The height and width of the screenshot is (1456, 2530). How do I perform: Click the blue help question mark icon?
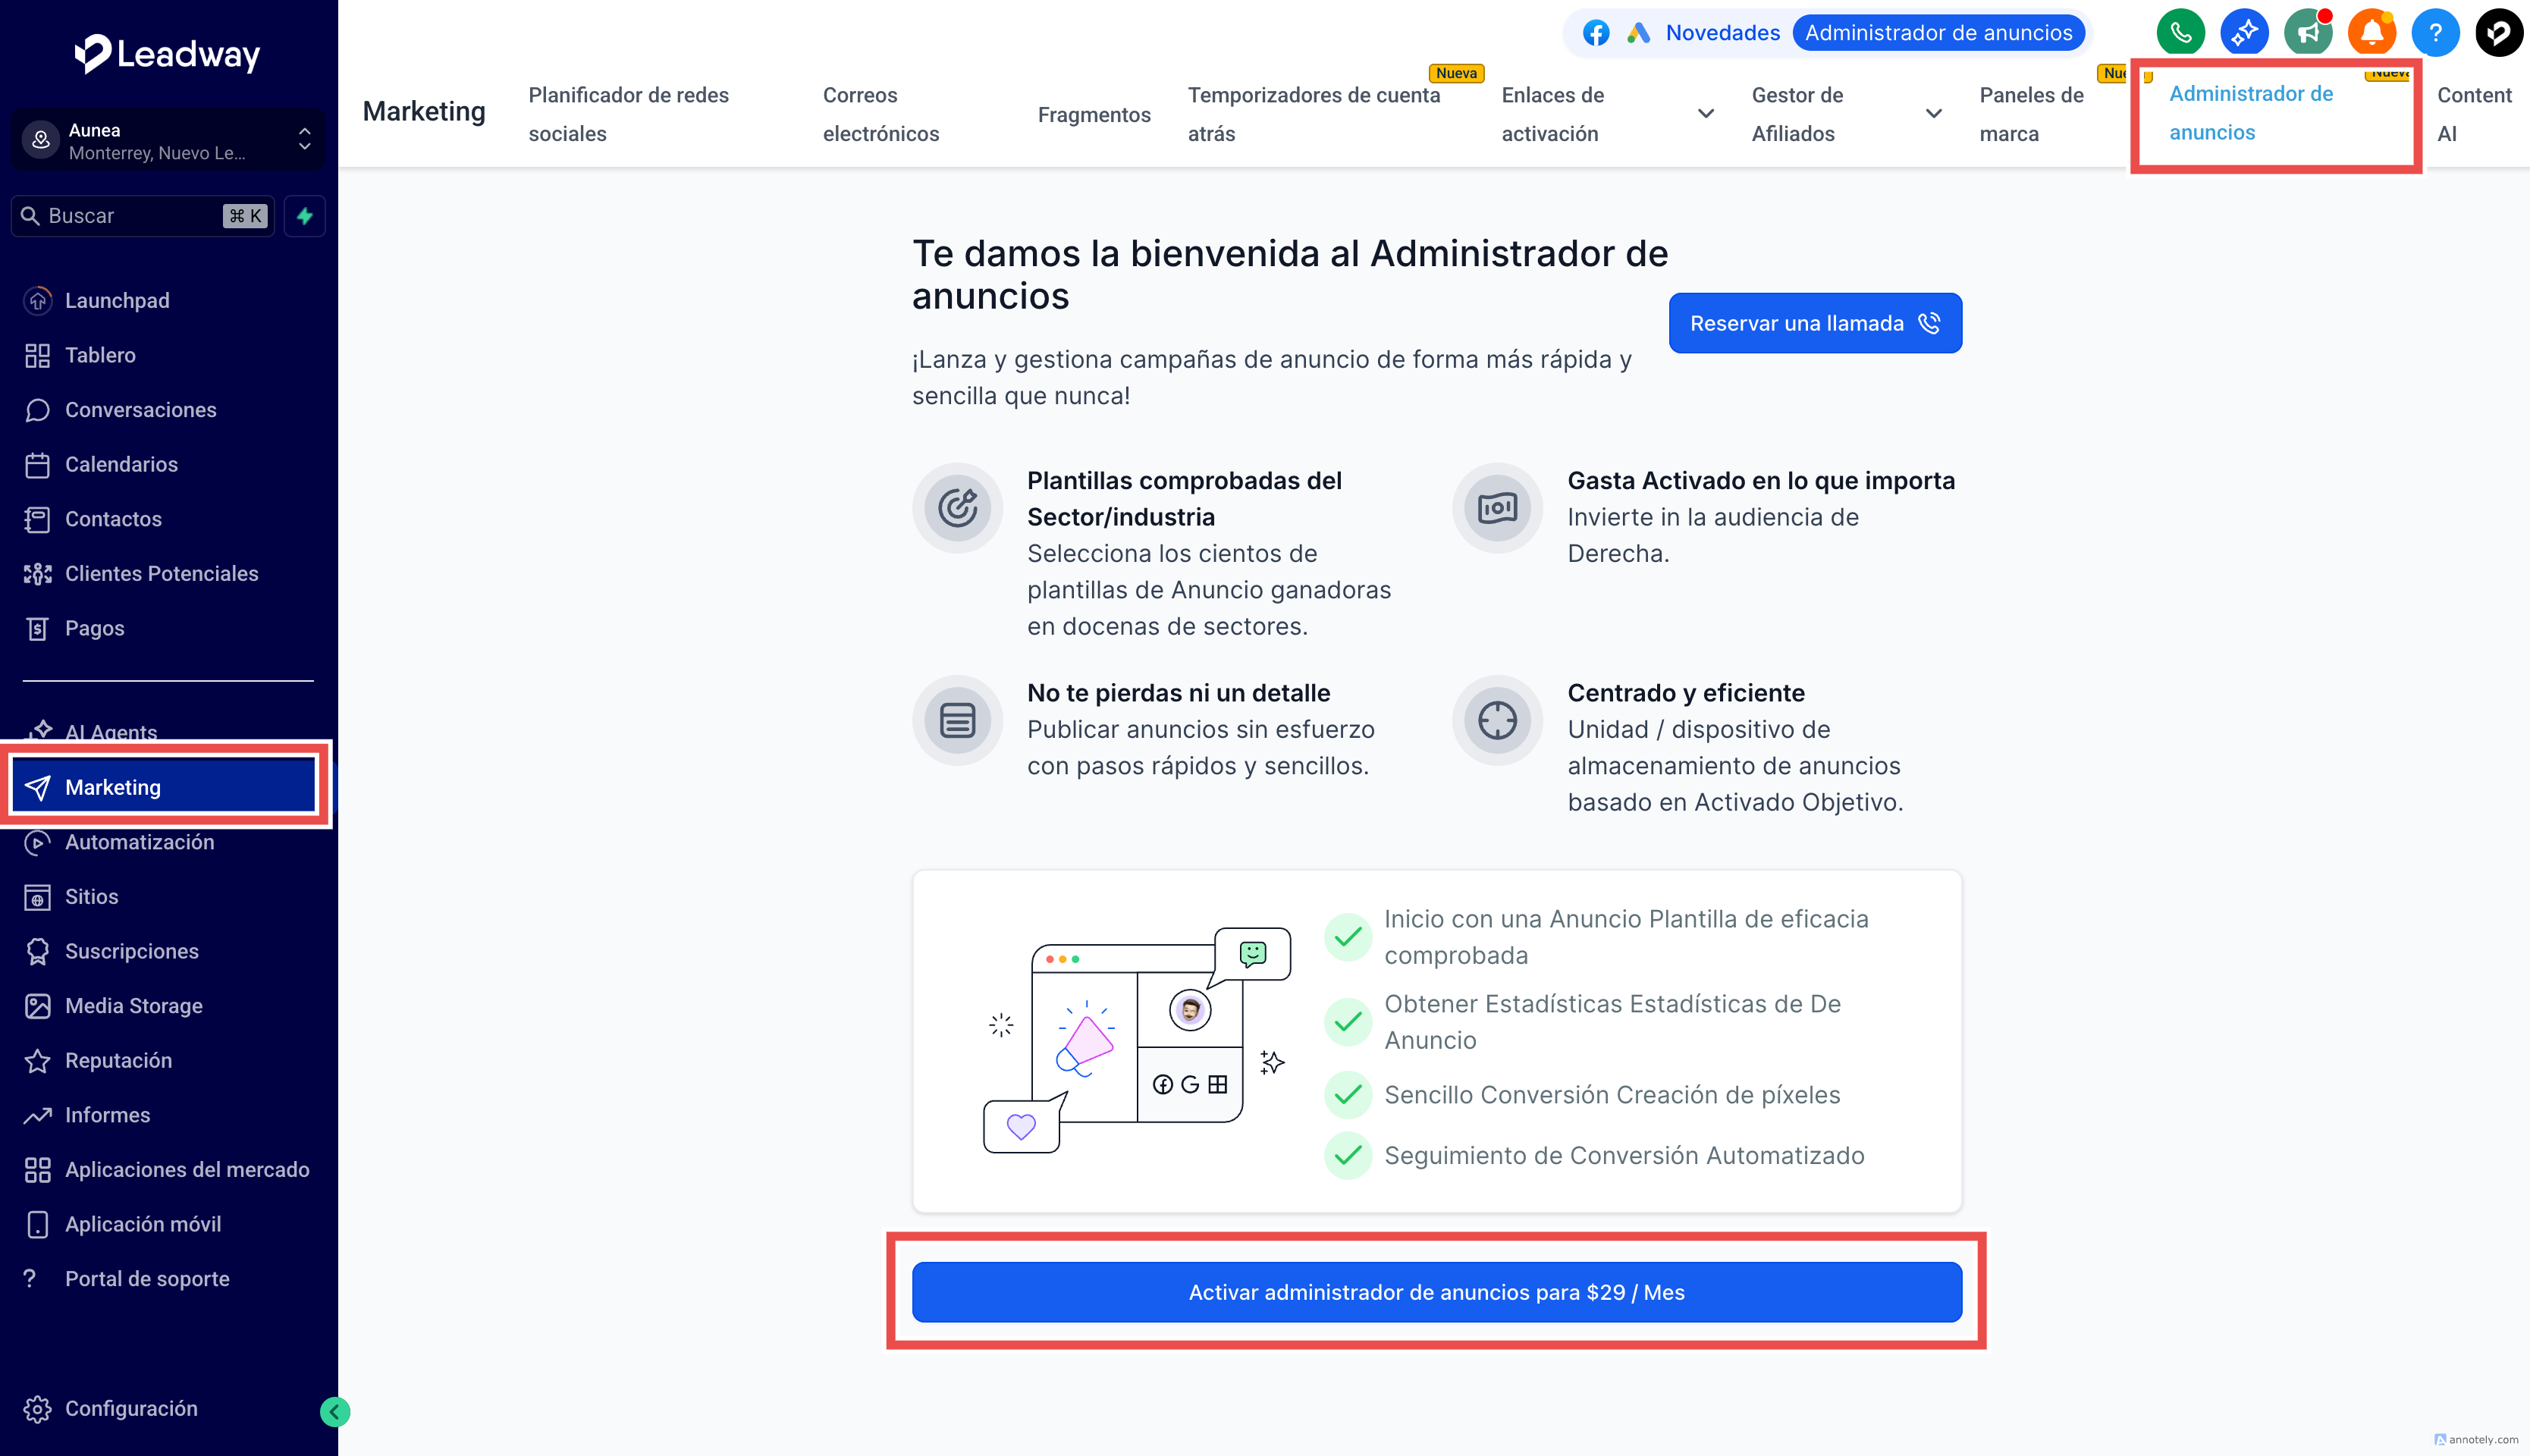[2435, 33]
